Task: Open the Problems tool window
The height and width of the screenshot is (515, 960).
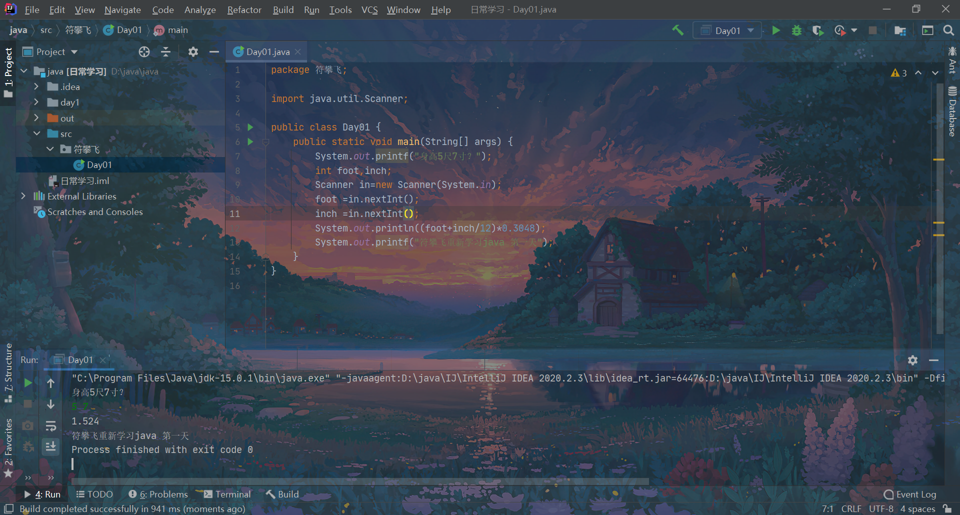Action: (158, 494)
